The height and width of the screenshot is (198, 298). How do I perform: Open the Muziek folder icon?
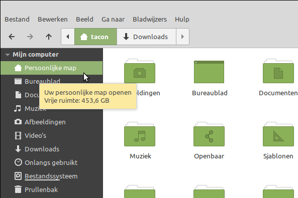point(140,134)
